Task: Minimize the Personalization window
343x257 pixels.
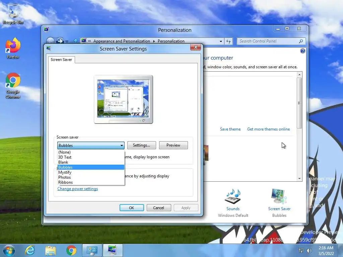Action: (x=278, y=29)
